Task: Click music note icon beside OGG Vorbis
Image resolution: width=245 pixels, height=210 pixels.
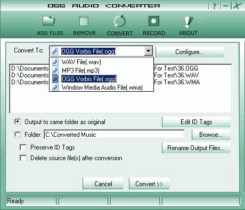Action: point(55,79)
